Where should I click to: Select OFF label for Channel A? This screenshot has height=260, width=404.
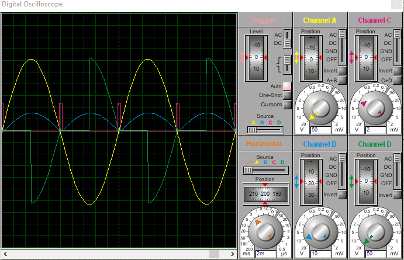(x=332, y=60)
